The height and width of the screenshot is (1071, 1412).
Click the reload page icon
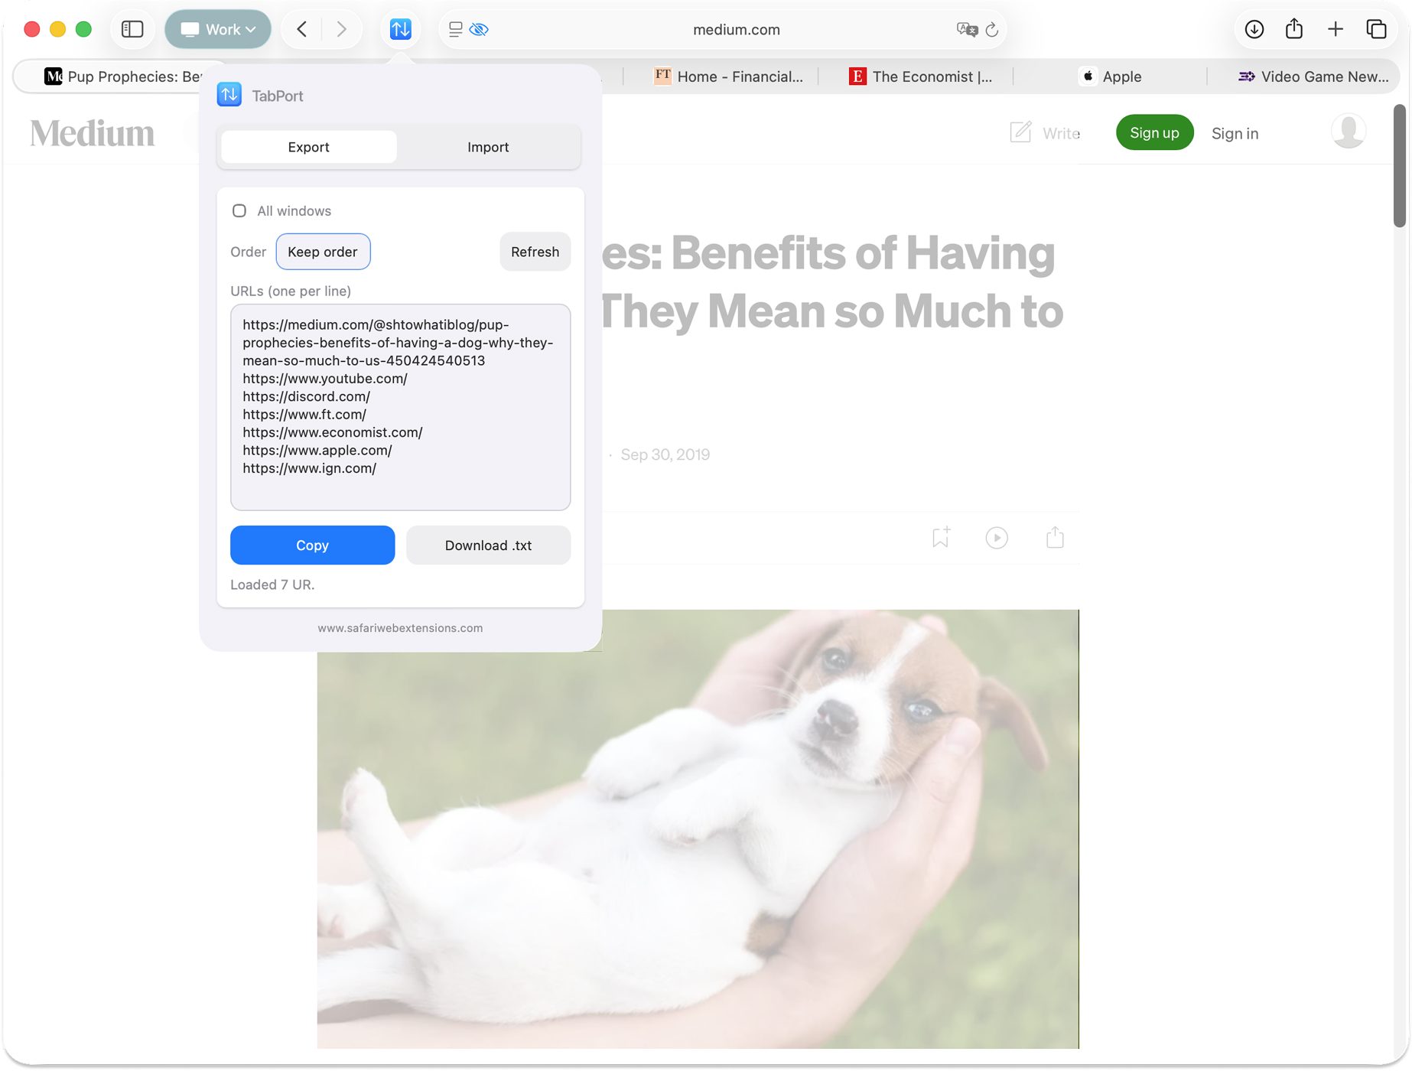point(992,30)
